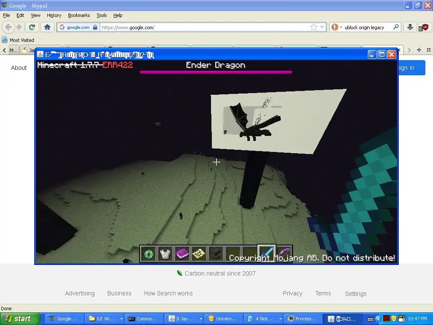This screenshot has width=433, height=325.
Task: Select the enchanted book hotbar slot
Action: tap(182, 254)
